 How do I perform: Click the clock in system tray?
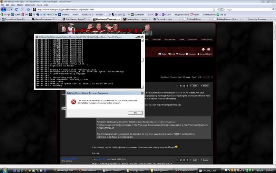tap(269, 170)
